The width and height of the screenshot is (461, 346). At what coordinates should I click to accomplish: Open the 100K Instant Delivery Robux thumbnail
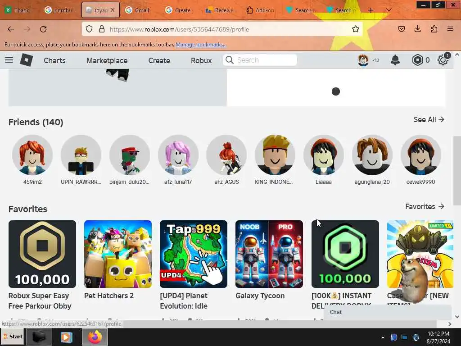(x=345, y=254)
